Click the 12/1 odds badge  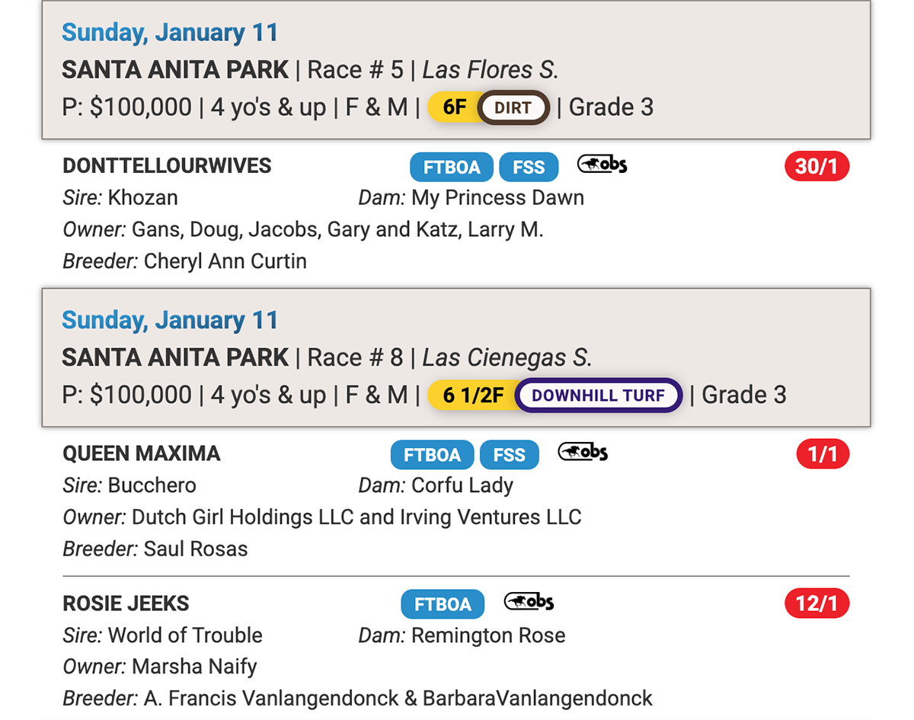tap(817, 605)
